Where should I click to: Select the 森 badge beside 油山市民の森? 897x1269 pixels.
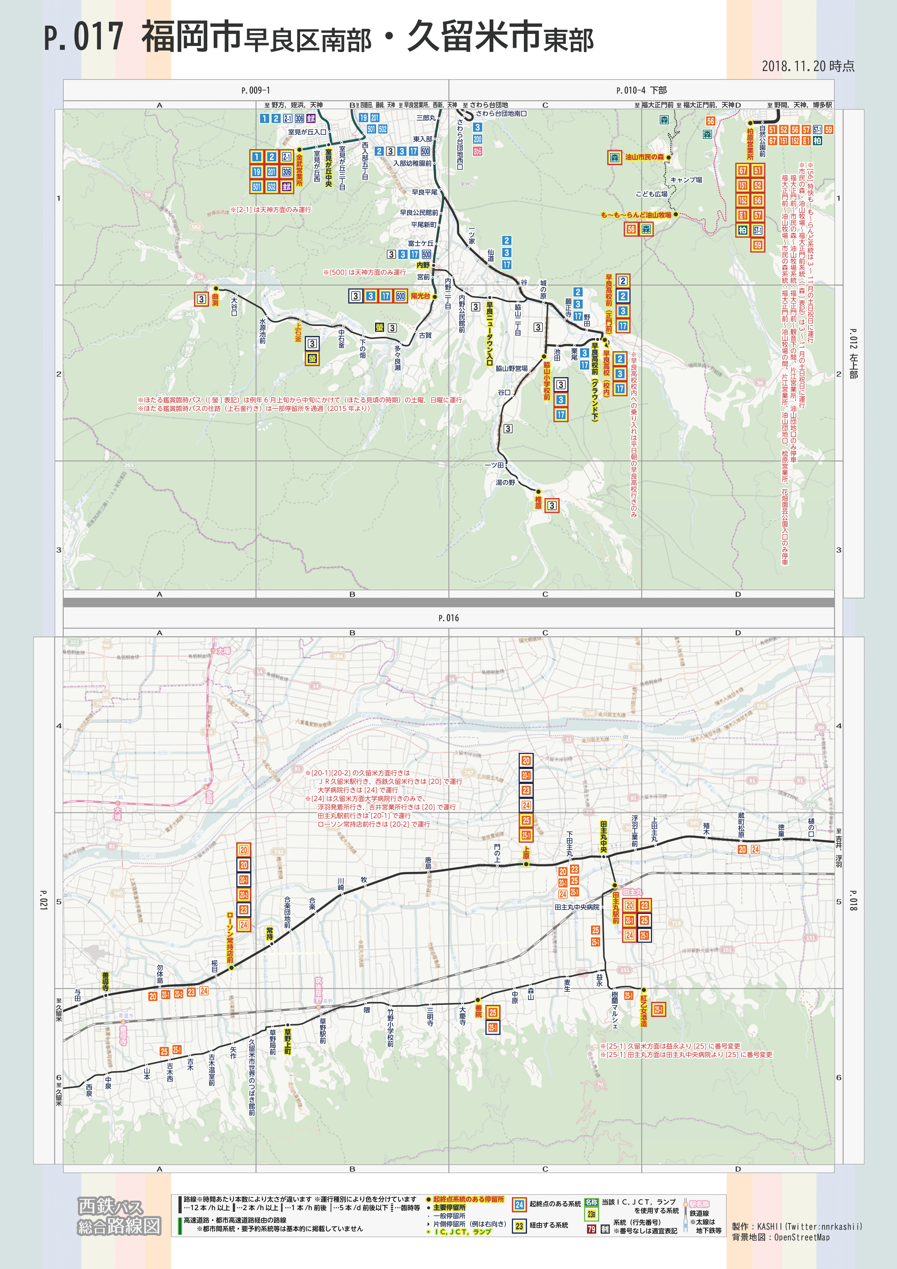[x=614, y=157]
